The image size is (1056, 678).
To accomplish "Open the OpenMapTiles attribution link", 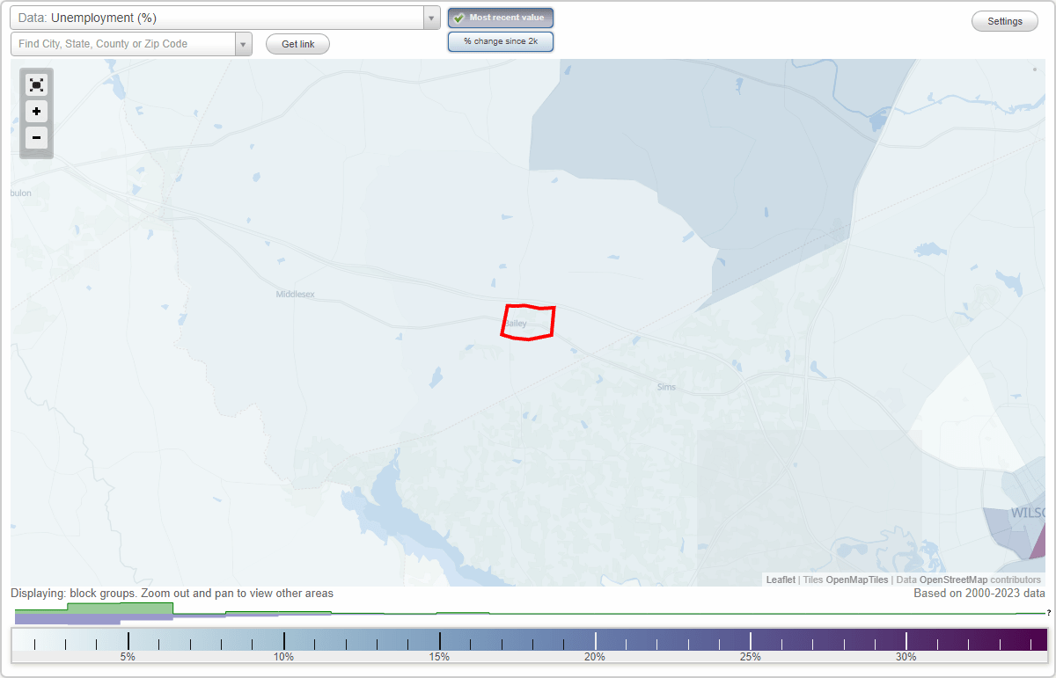I will [857, 580].
